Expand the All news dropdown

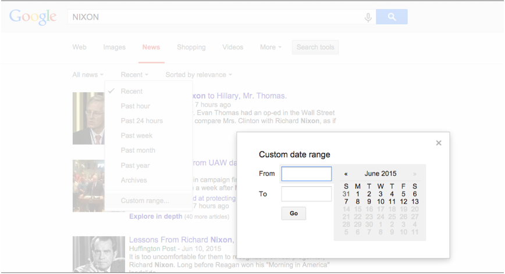click(88, 75)
